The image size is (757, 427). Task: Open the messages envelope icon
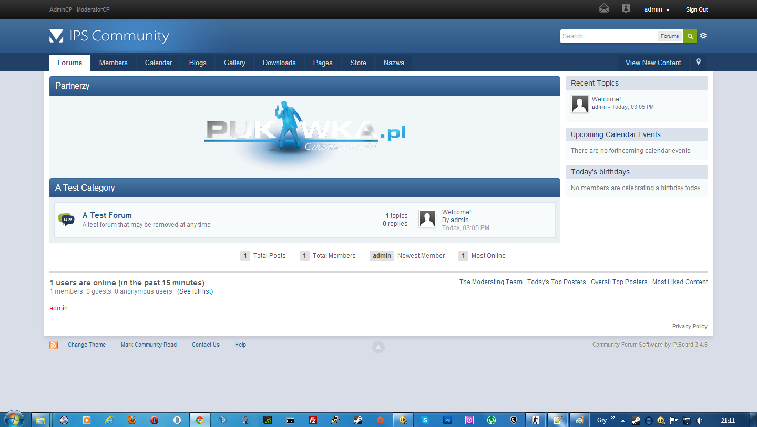[604, 9]
